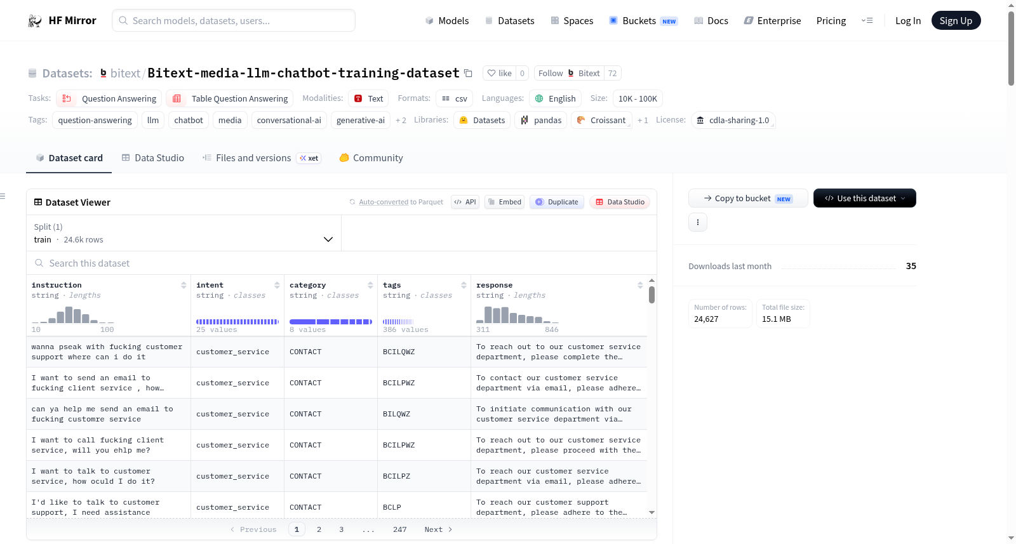Click the Table Question Answering task tag
The image size is (1016, 544).
click(230, 98)
